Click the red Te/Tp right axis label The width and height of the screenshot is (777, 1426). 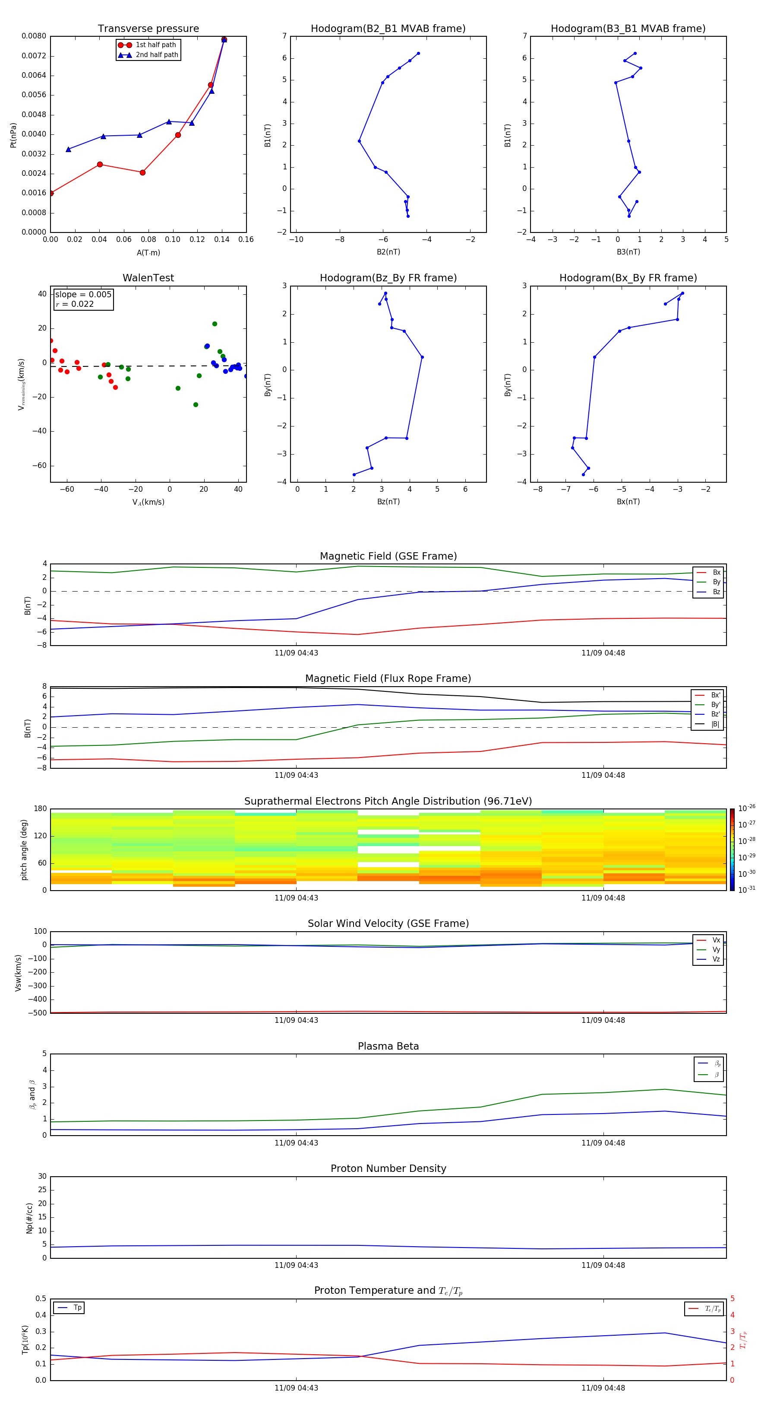click(743, 1340)
